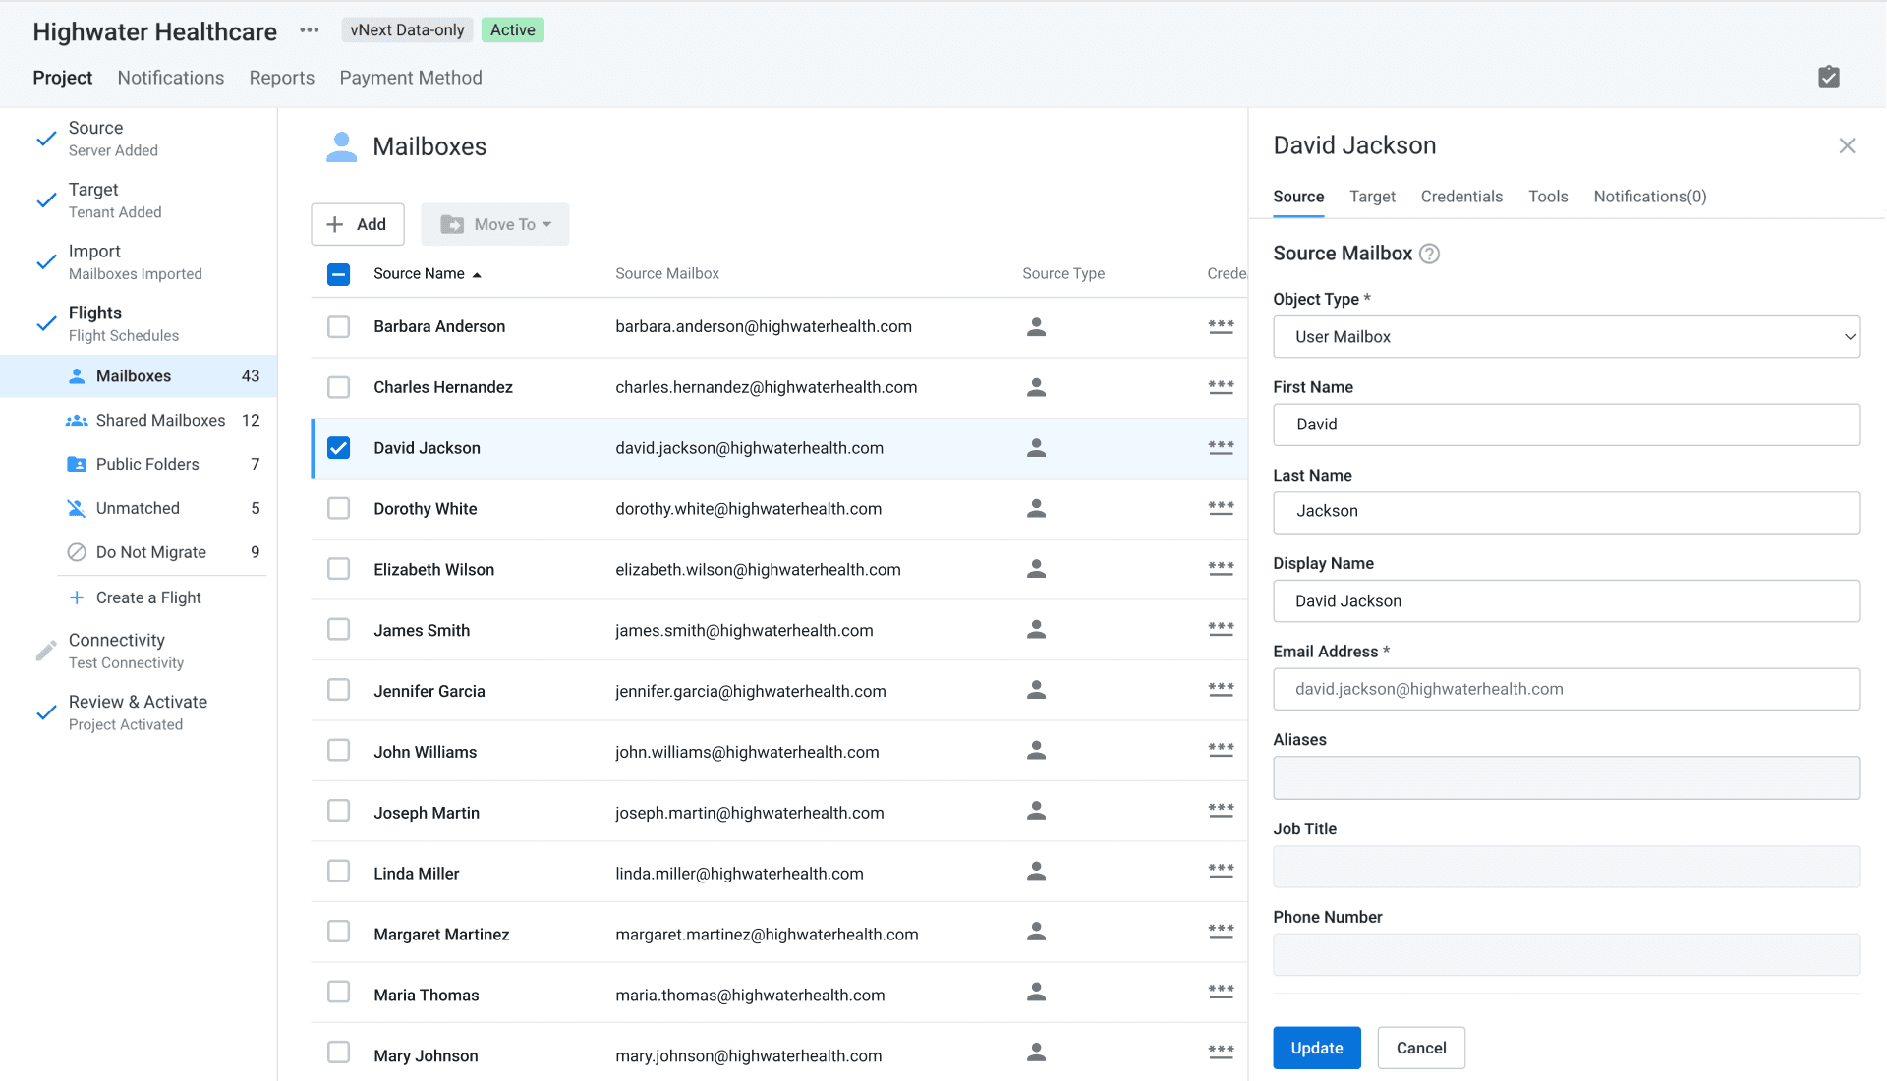This screenshot has width=1887, height=1081.
Task: Click the Last Name input field
Action: click(x=1566, y=512)
